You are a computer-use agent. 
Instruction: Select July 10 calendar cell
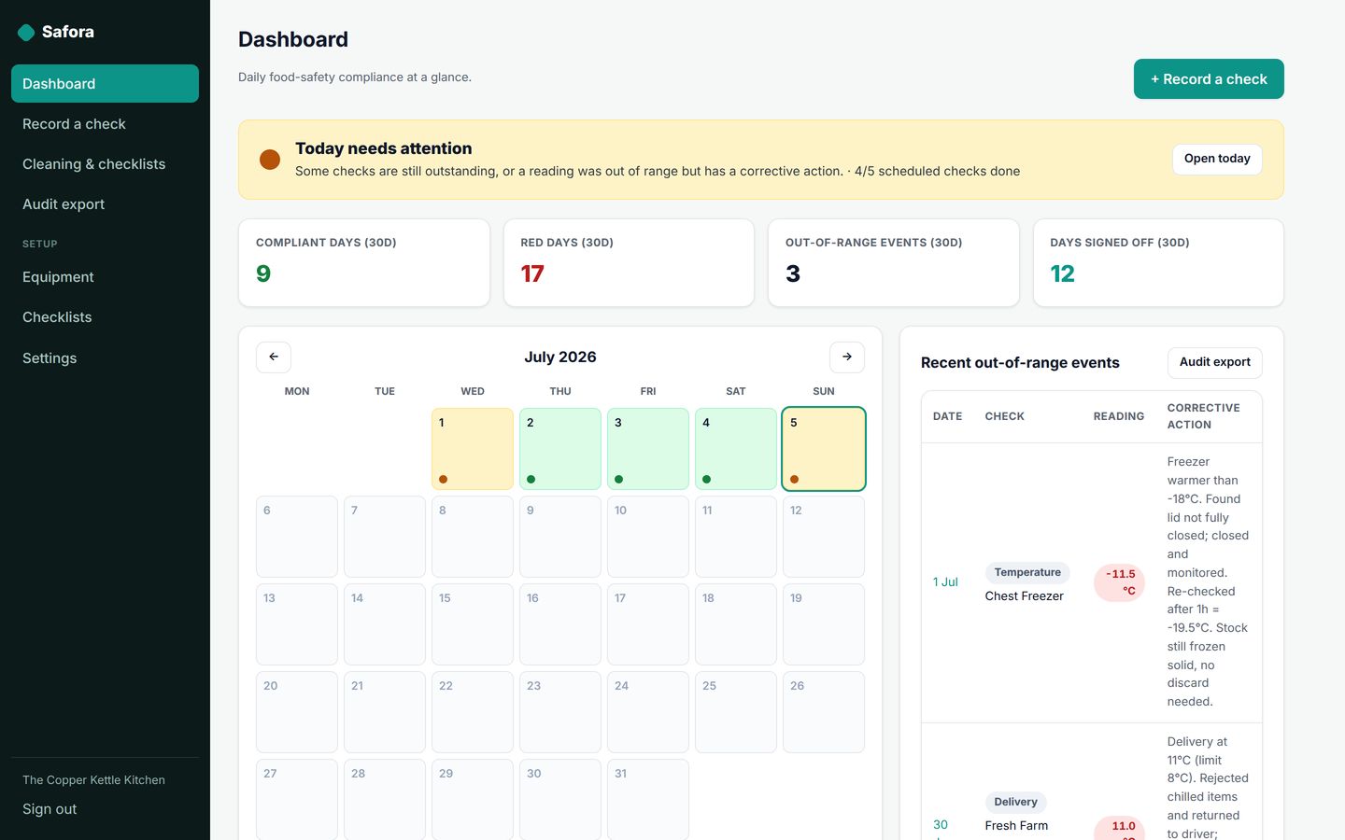pyautogui.click(x=648, y=537)
